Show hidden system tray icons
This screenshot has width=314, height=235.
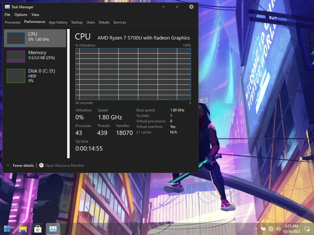[x=256, y=229]
